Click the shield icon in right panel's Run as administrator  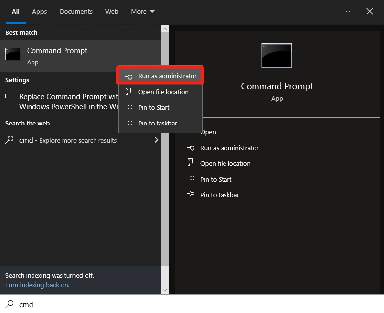pyautogui.click(x=191, y=148)
